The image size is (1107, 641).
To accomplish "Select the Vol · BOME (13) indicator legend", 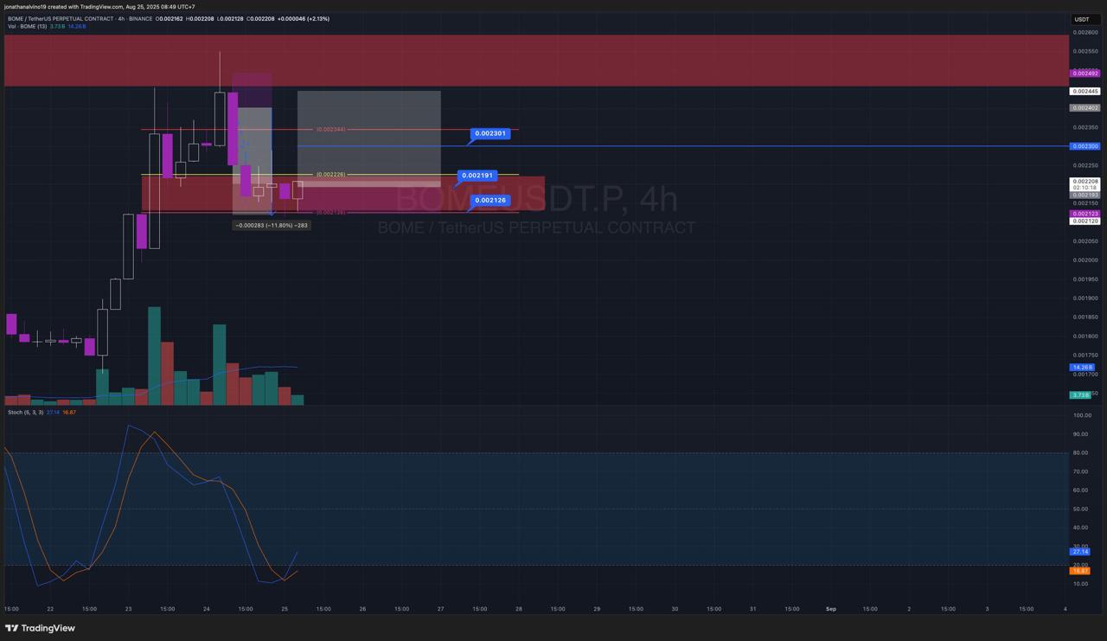I will (28, 27).
